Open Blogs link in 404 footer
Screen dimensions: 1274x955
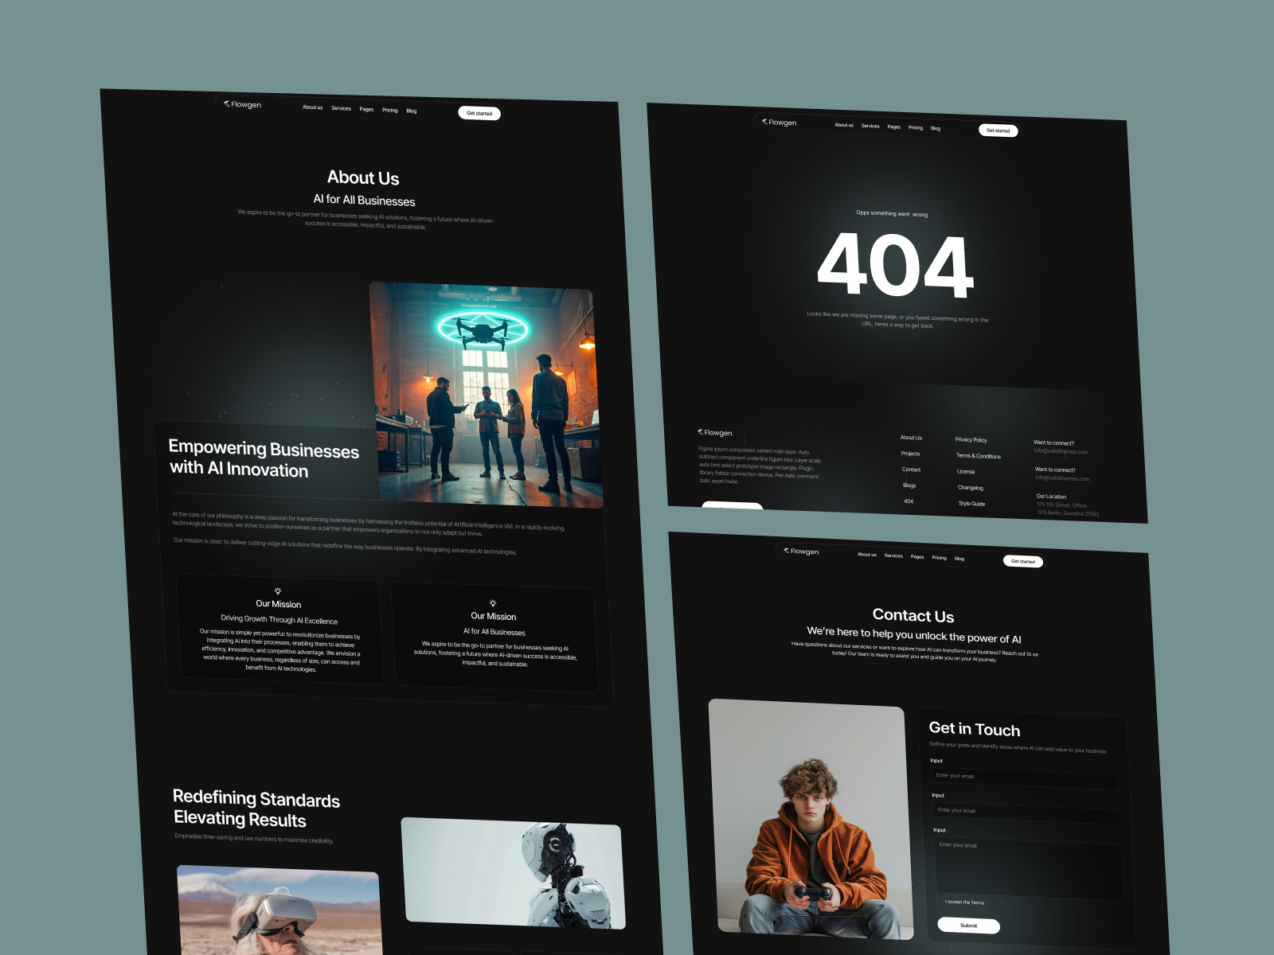tap(909, 485)
